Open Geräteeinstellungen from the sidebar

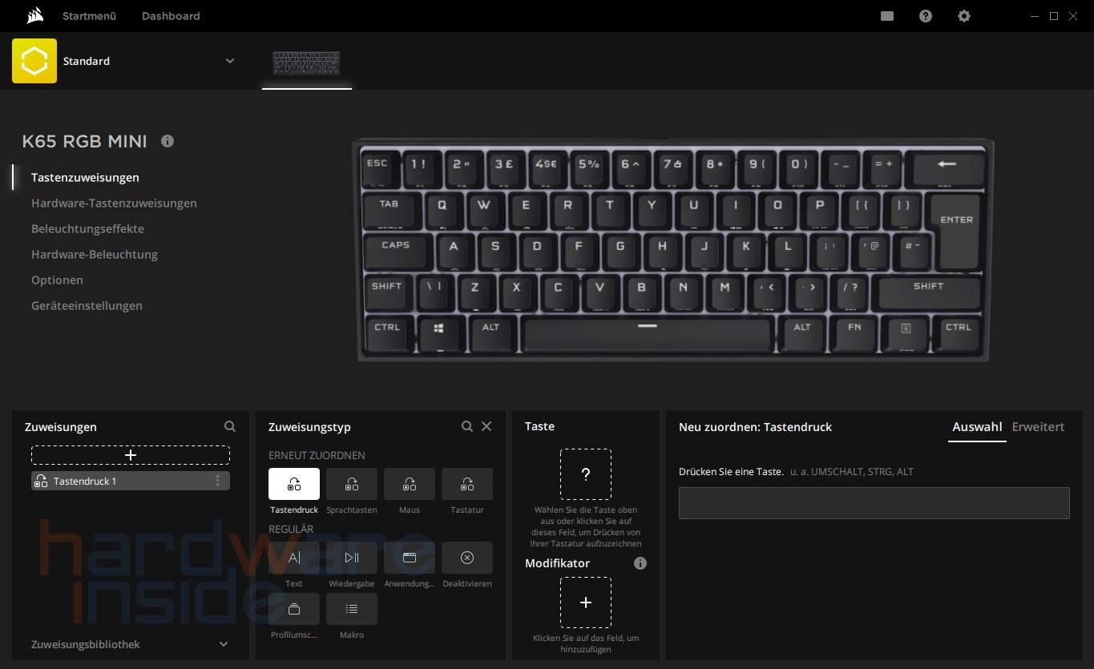coord(87,305)
